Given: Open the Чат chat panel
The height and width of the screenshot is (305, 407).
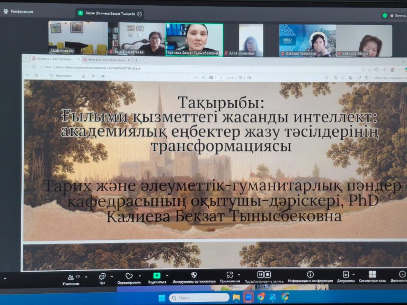Looking at the screenshot, I should [x=102, y=276].
